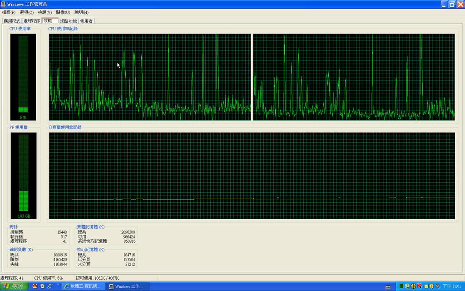Click the 開始 Start button
Viewport: 465px width, 291px height.
tap(14, 286)
